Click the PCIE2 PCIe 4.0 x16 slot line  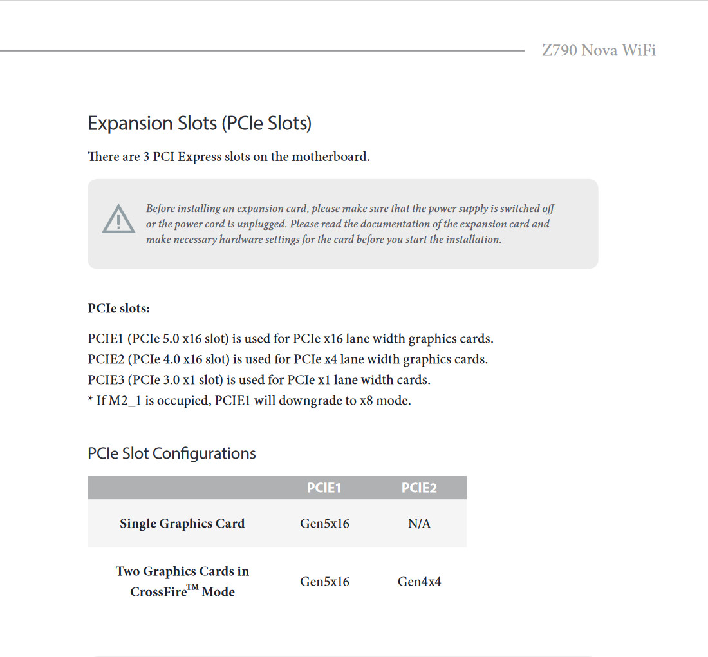pyautogui.click(x=288, y=359)
